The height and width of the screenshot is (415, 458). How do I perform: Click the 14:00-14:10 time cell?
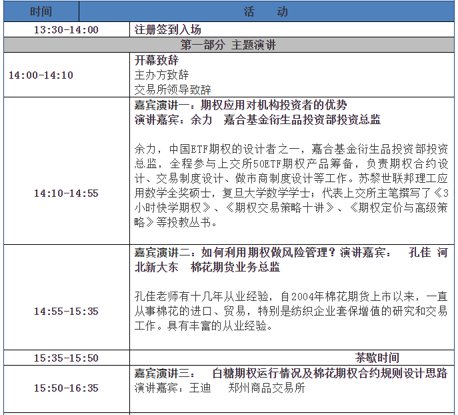[x=41, y=75]
